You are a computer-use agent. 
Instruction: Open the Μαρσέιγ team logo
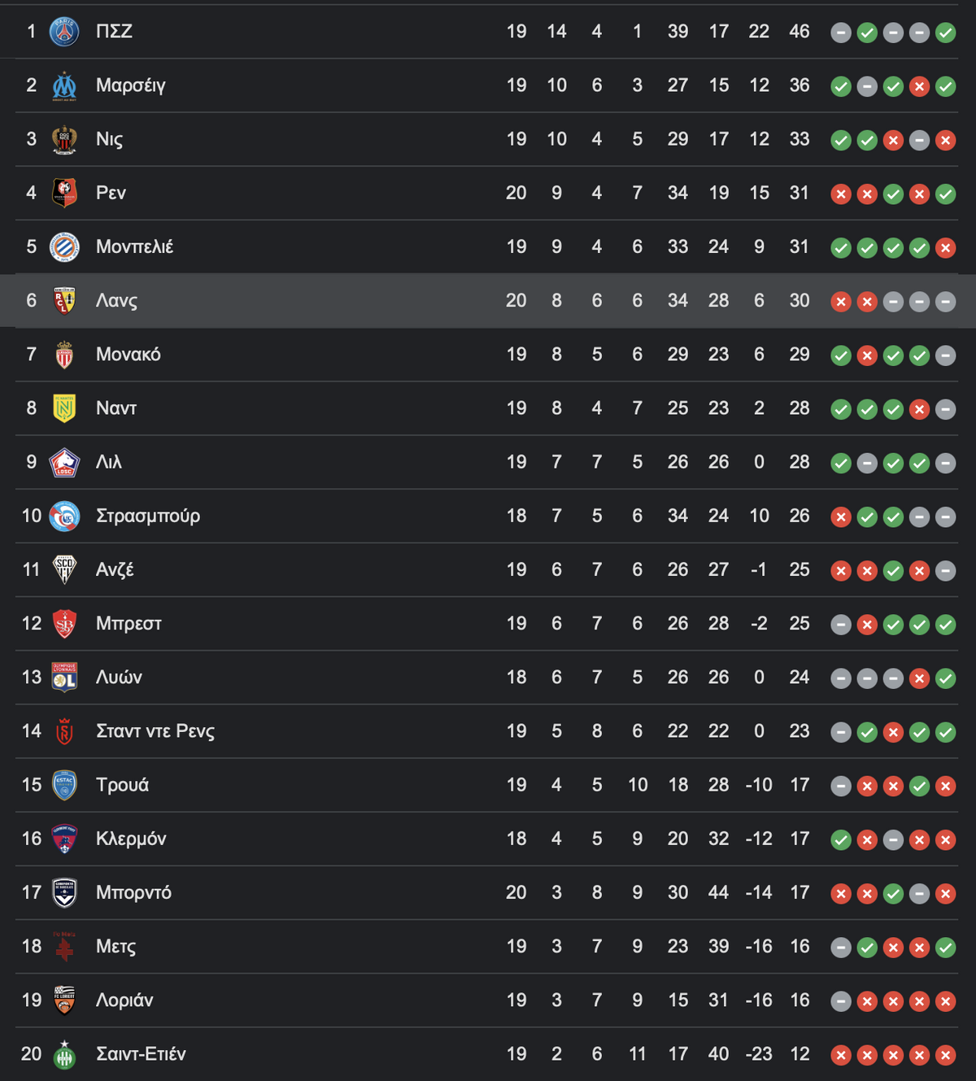coord(64,85)
